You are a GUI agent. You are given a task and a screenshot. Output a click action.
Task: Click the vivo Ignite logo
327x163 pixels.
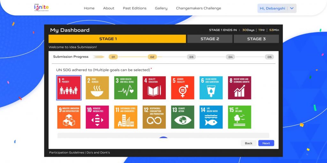coord(41,8)
